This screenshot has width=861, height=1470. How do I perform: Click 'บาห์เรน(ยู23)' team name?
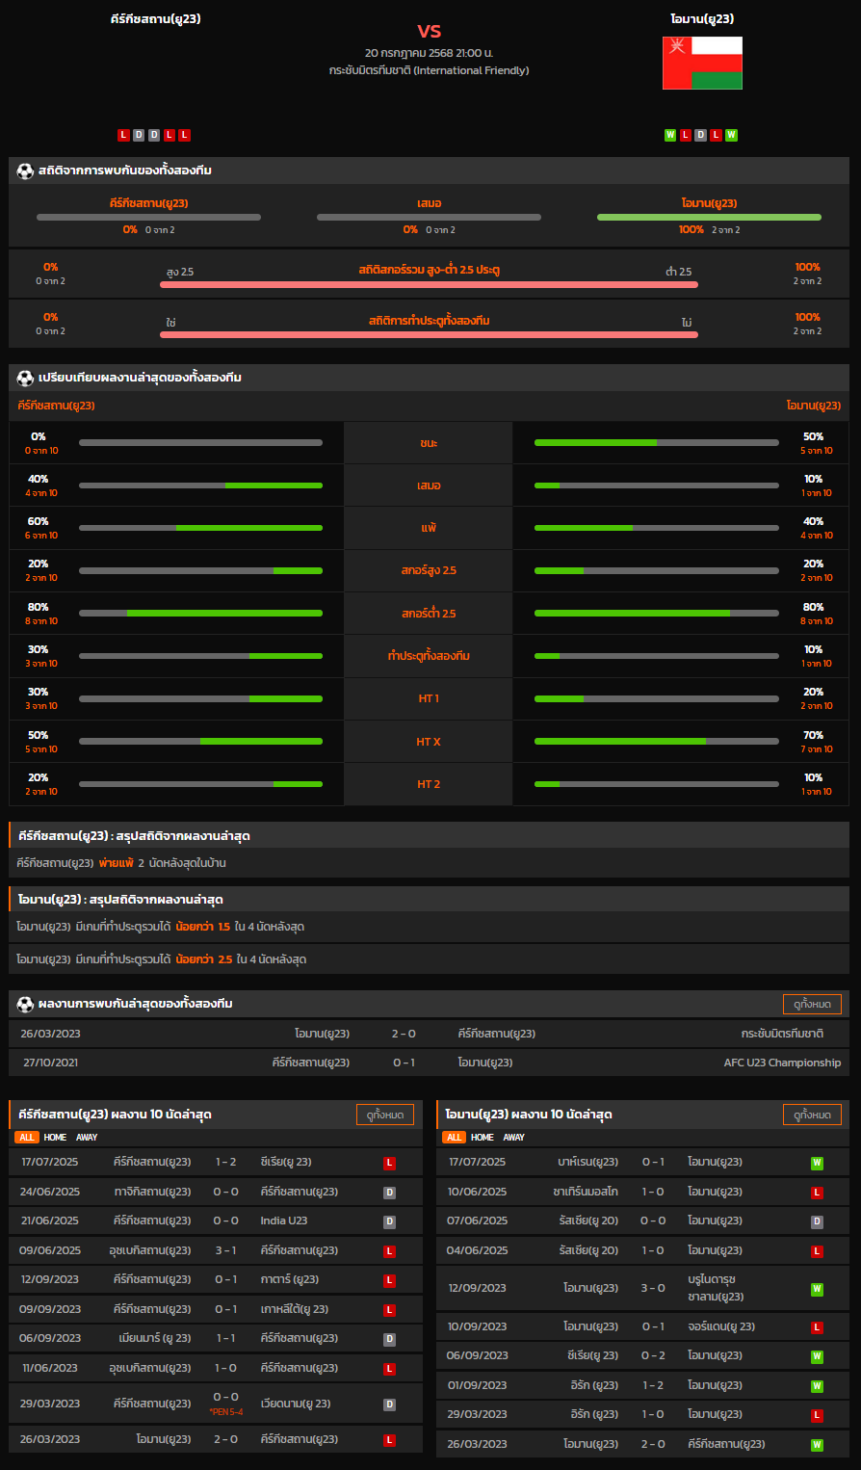point(588,1162)
